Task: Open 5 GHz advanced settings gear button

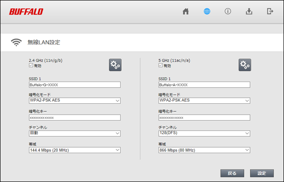Action: click(245, 65)
